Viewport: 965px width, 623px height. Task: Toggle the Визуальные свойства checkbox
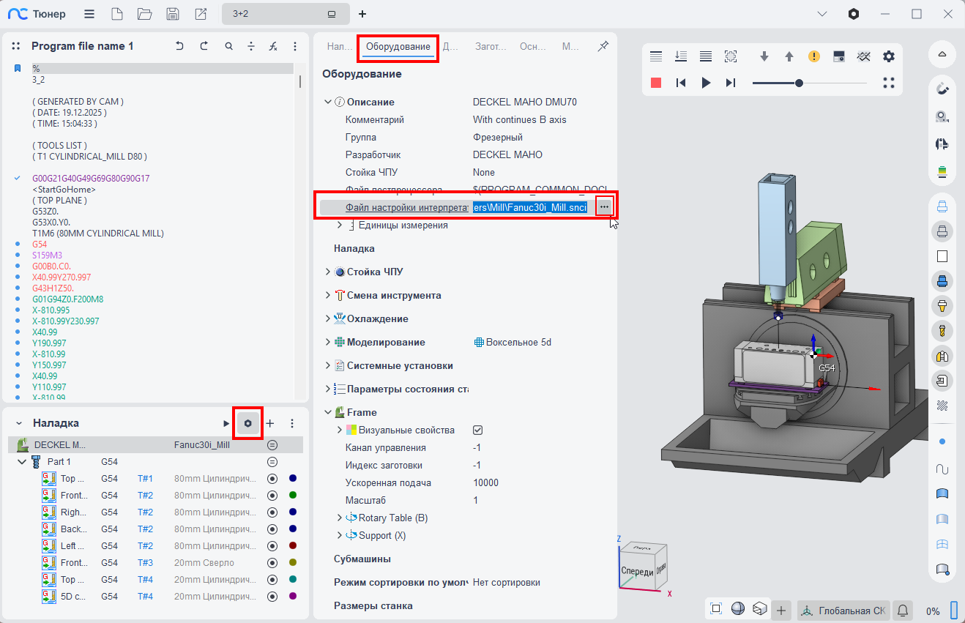(x=478, y=430)
